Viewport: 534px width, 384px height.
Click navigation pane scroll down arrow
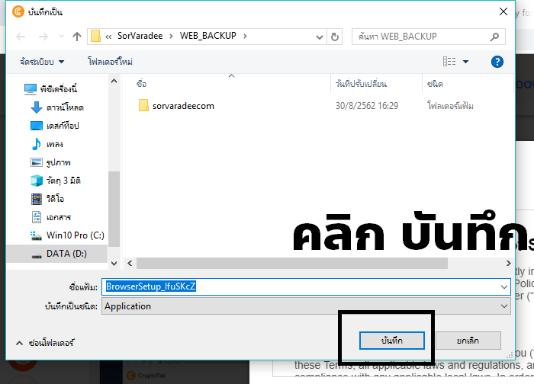click(114, 264)
